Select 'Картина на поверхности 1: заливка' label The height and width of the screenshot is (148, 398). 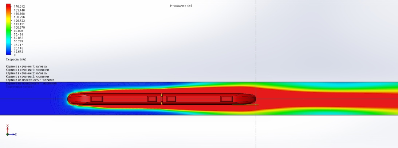tap(30, 80)
